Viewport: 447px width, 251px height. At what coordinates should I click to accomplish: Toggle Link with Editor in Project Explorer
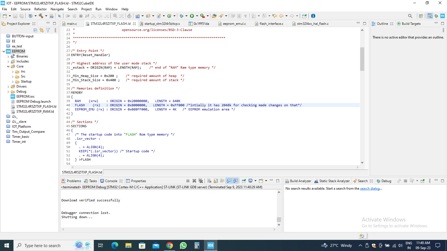pos(42,30)
